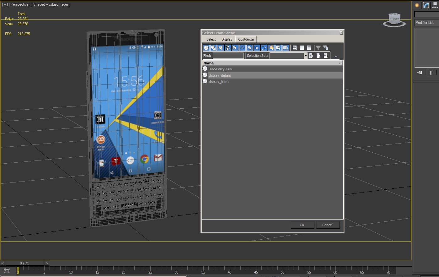Click the Select None blank page icon
This screenshot has width=439, height=277.
tap(302, 48)
